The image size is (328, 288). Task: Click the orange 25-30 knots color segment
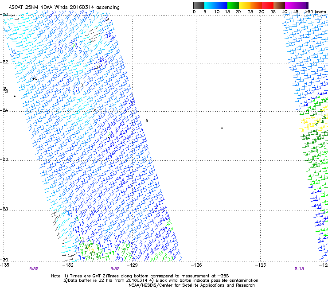point(256,5)
